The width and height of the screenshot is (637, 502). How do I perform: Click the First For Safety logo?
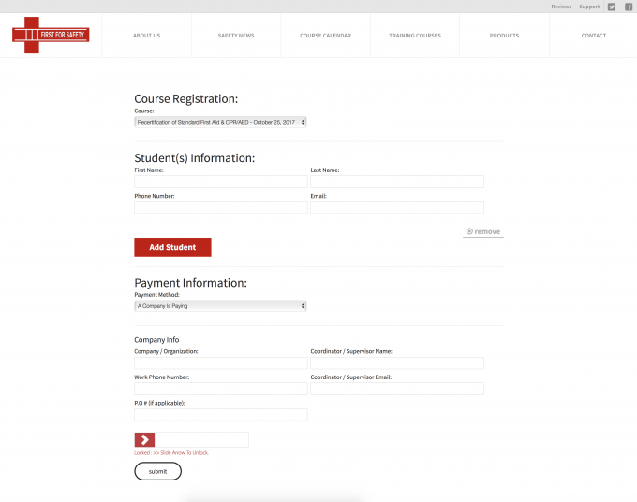pyautogui.click(x=51, y=36)
